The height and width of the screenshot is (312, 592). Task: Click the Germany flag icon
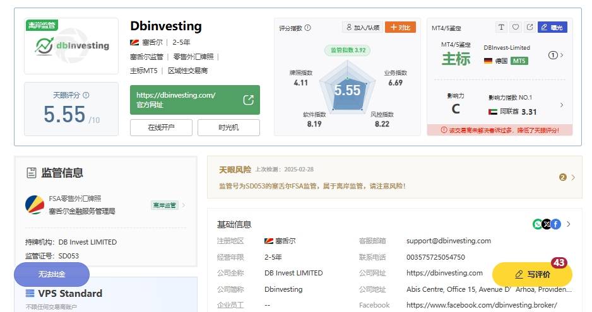[x=488, y=61]
